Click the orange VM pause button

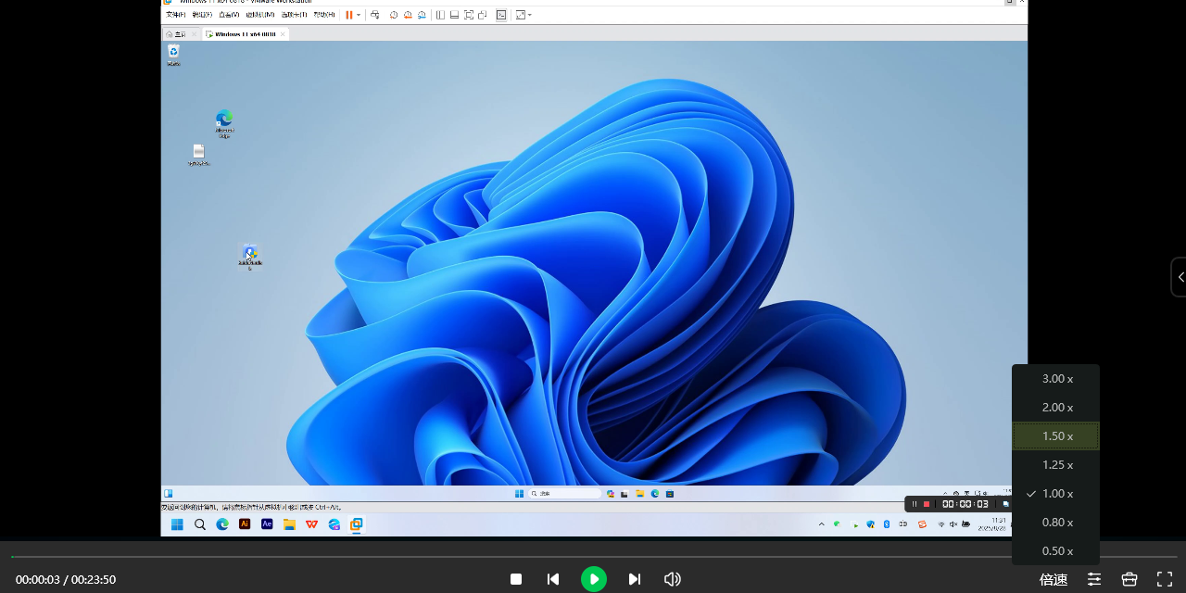pos(349,15)
